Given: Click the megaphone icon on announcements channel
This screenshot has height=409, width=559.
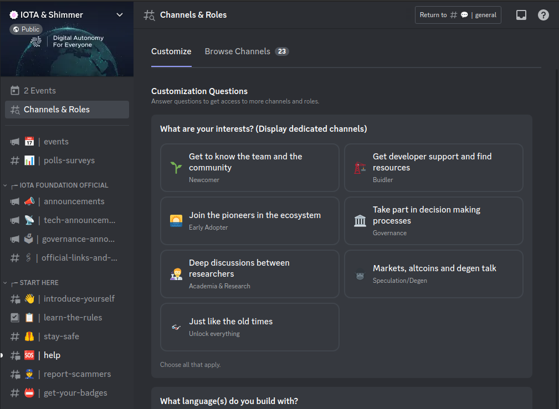Looking at the screenshot, I should click(14, 201).
